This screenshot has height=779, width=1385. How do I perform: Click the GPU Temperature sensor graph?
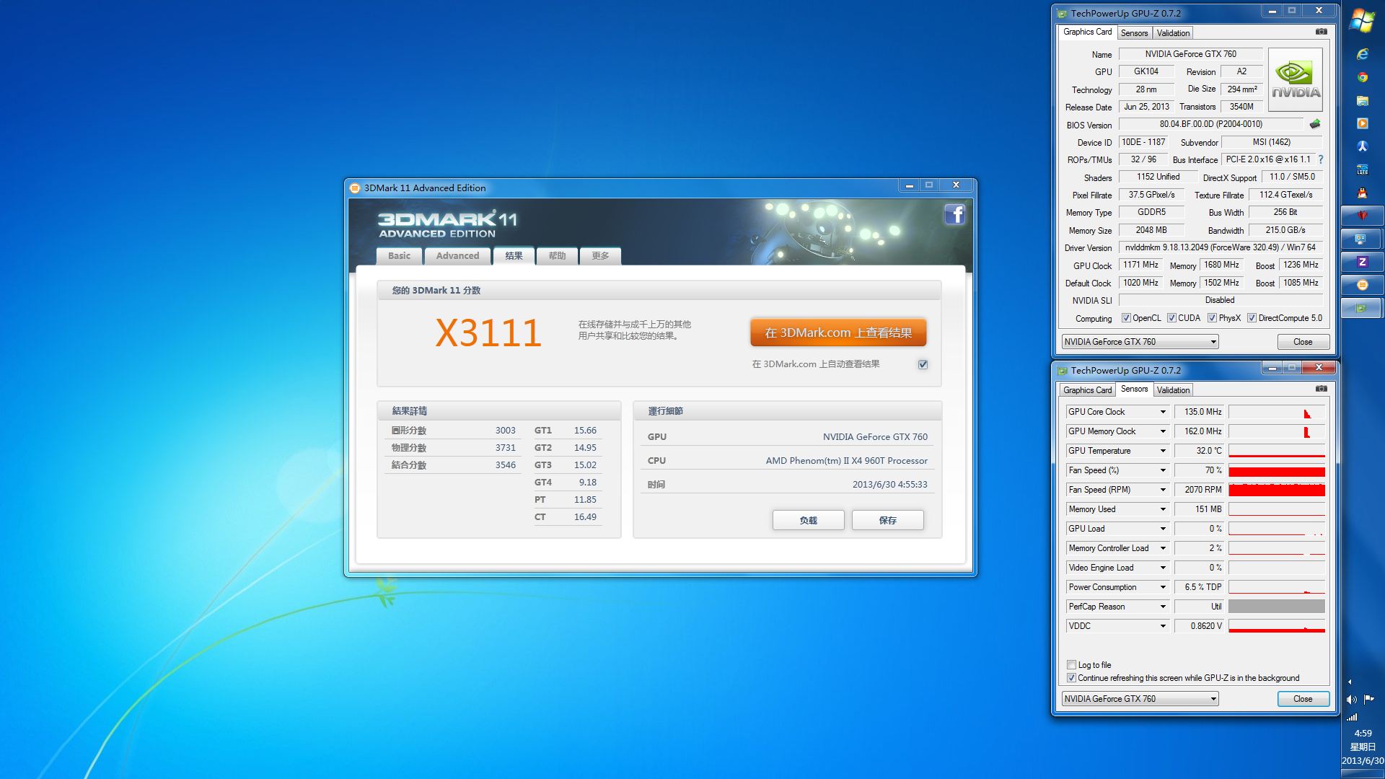point(1277,451)
